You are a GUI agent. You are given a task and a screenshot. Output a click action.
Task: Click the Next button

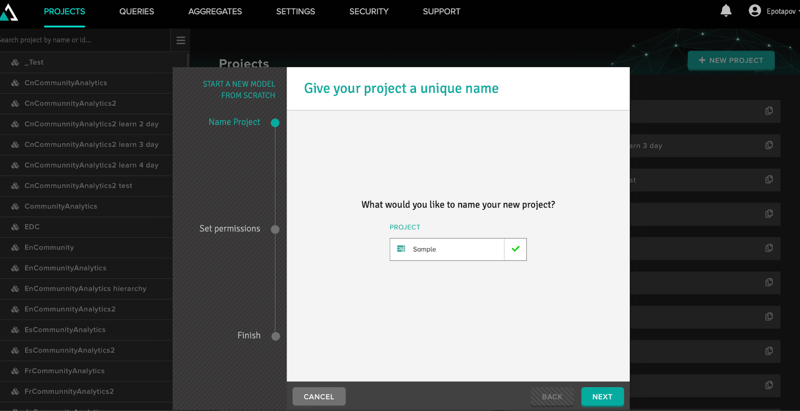[x=602, y=396]
